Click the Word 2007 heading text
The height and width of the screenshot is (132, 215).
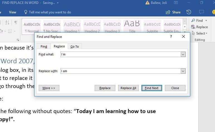[17, 61]
